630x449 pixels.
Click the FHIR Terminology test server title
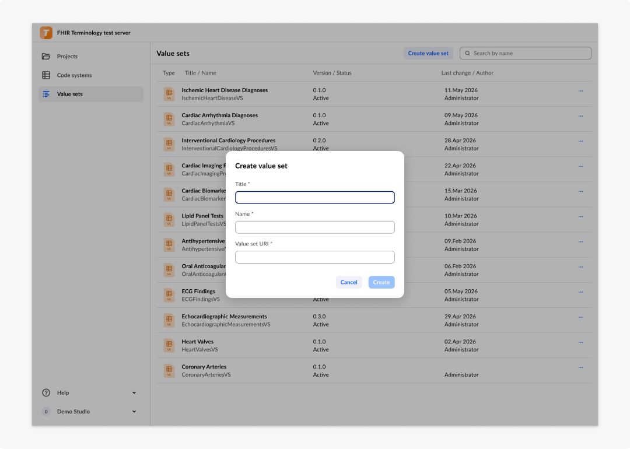pyautogui.click(x=93, y=33)
